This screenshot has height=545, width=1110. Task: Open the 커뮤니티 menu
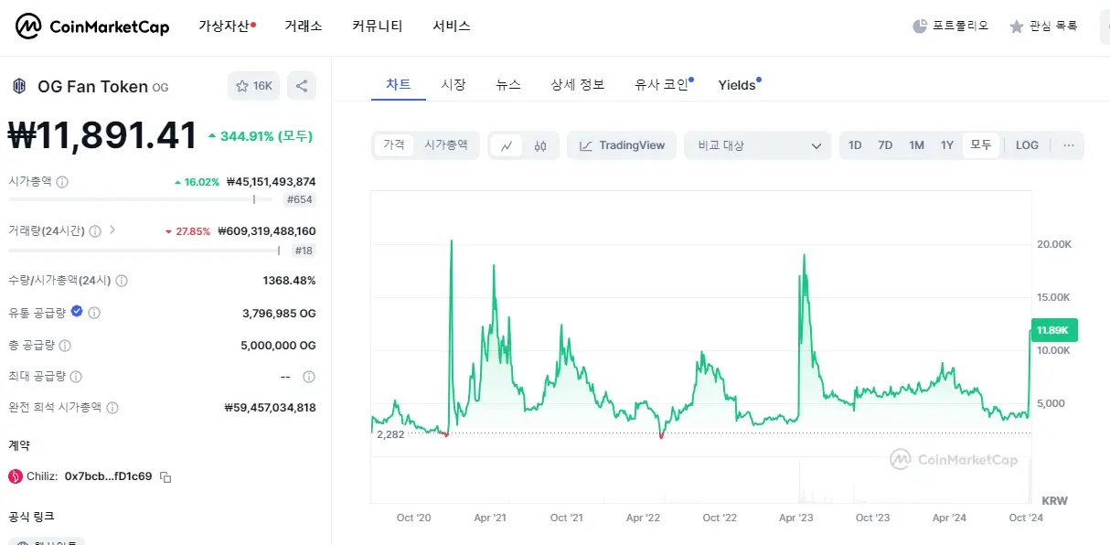tap(378, 26)
